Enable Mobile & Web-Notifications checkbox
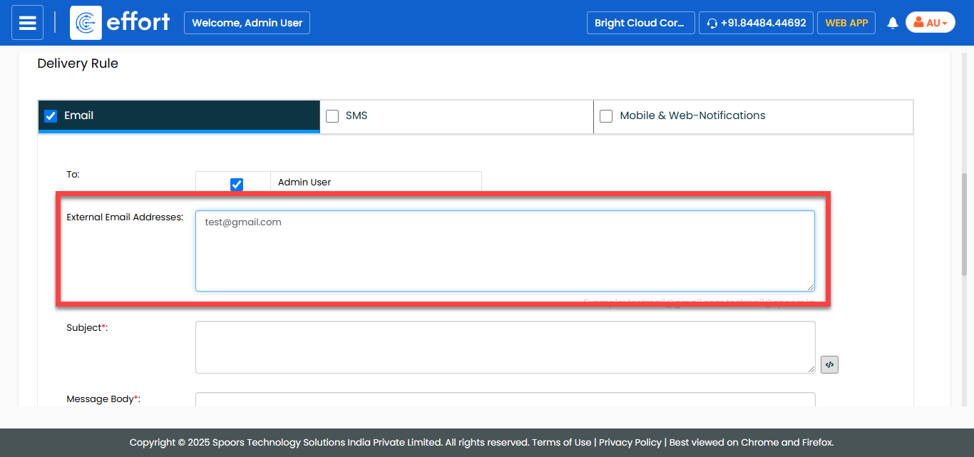The height and width of the screenshot is (457, 974). pos(606,116)
